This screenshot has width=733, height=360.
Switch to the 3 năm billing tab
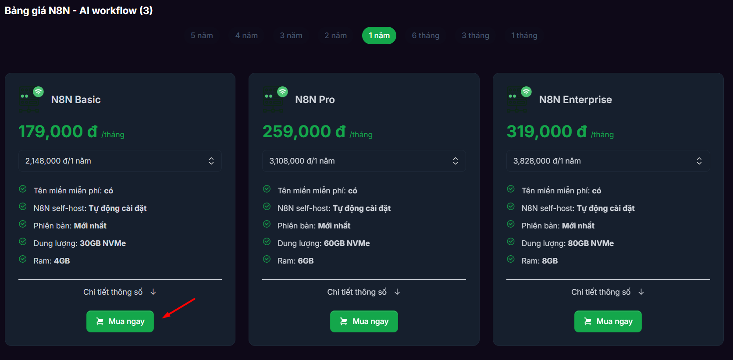[291, 36]
